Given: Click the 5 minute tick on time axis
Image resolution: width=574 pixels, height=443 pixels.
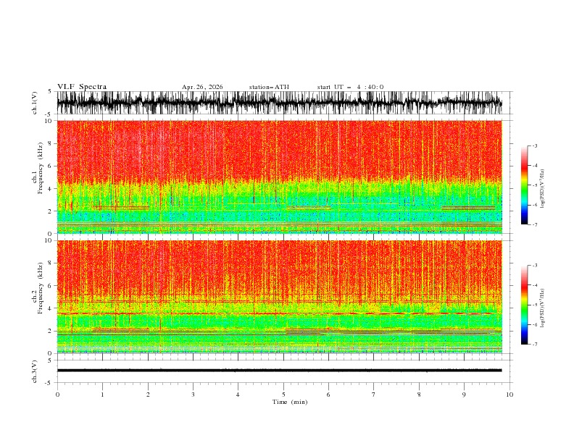Looking at the screenshot, I should (283, 395).
